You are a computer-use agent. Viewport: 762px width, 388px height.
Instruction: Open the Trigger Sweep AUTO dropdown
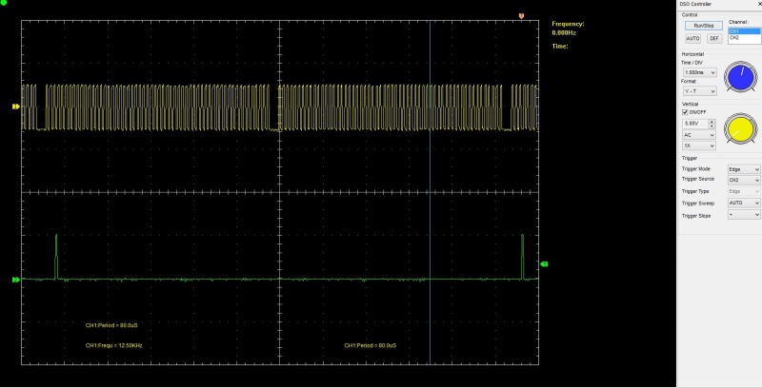pos(744,203)
